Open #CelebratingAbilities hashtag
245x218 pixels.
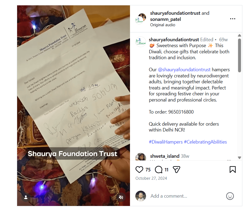[x=205, y=142]
